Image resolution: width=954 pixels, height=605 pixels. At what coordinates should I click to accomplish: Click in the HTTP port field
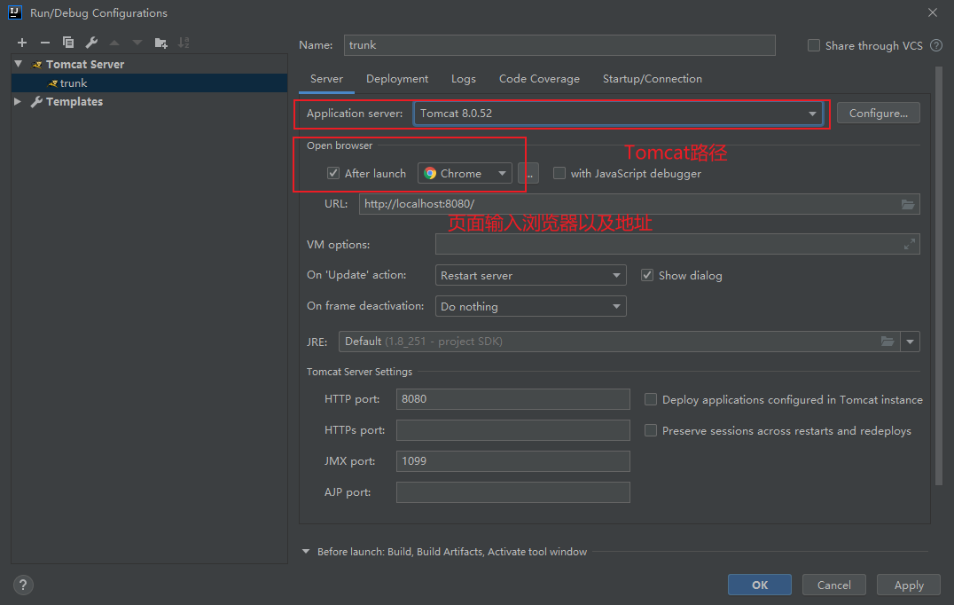tap(512, 399)
